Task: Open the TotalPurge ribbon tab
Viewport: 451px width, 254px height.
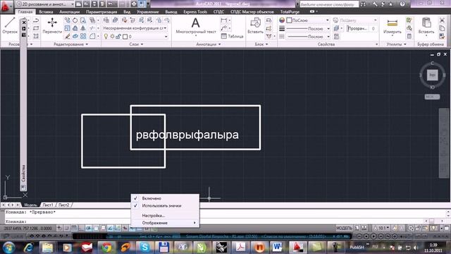Action: click(x=290, y=12)
